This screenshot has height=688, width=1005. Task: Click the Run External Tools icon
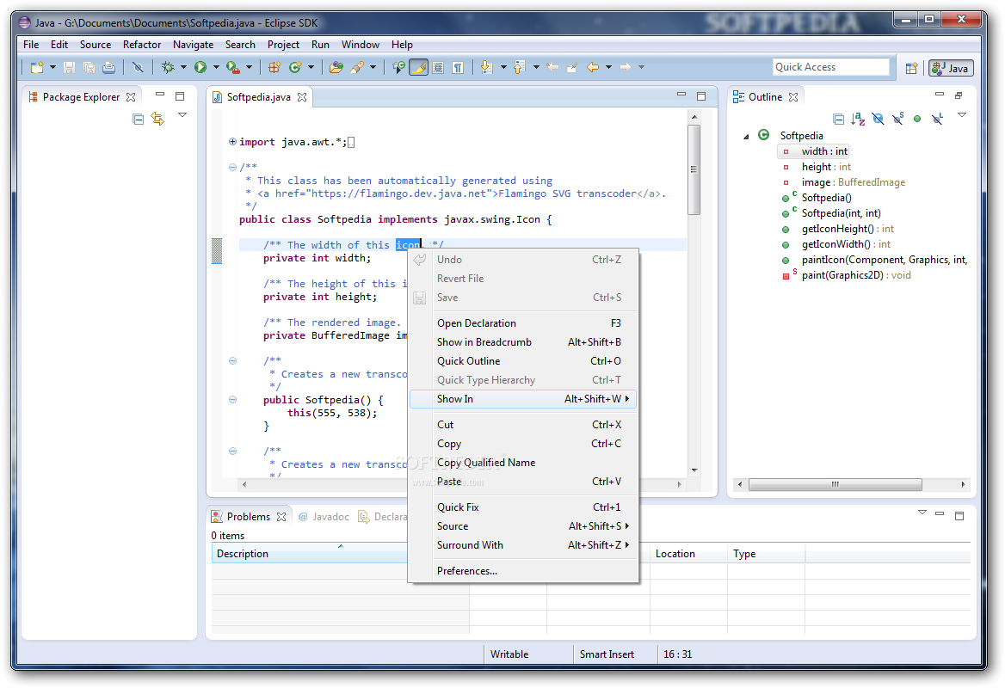pos(232,67)
